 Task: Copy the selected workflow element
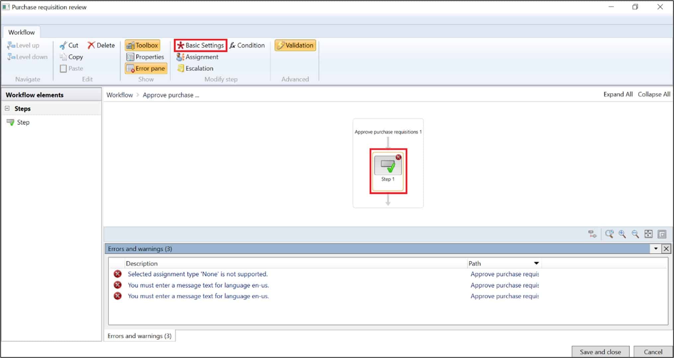71,57
